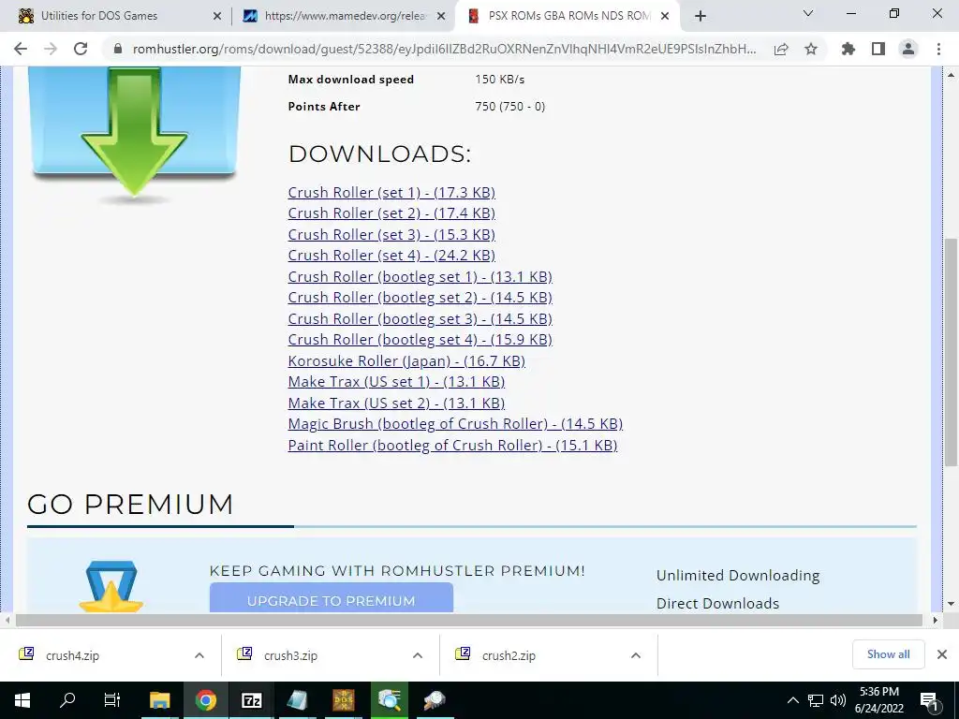This screenshot has width=959, height=719.
Task: Show hidden system tray icons
Action: (x=792, y=700)
